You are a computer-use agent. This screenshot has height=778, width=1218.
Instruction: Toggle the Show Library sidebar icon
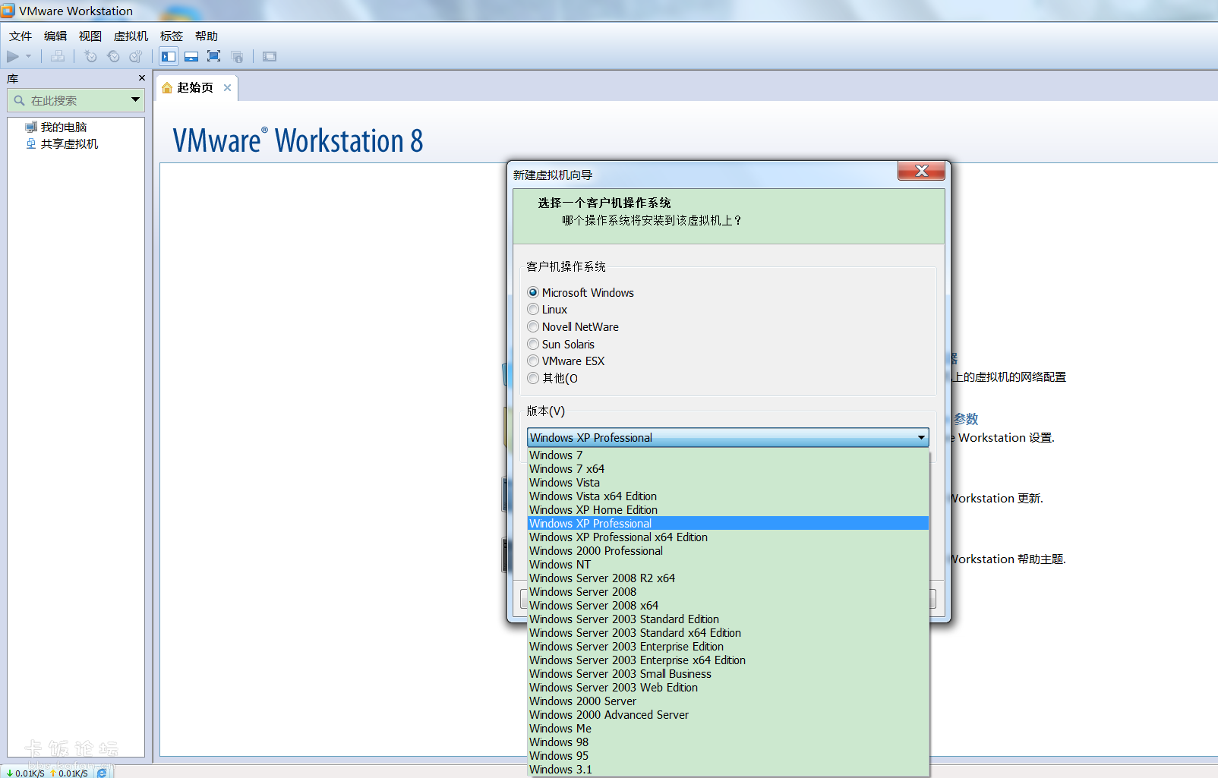click(x=169, y=56)
